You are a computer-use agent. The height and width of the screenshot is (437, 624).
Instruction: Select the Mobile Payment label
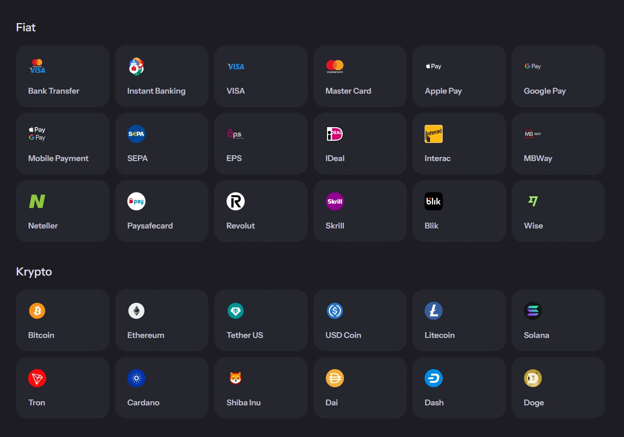tap(58, 158)
